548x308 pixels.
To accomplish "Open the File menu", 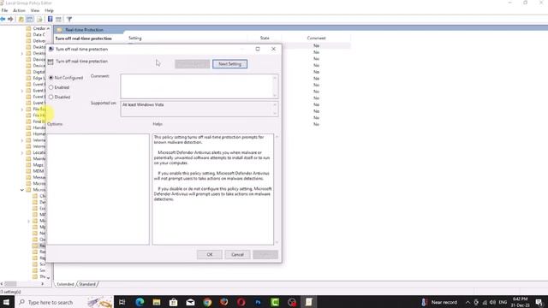I will point(4,10).
